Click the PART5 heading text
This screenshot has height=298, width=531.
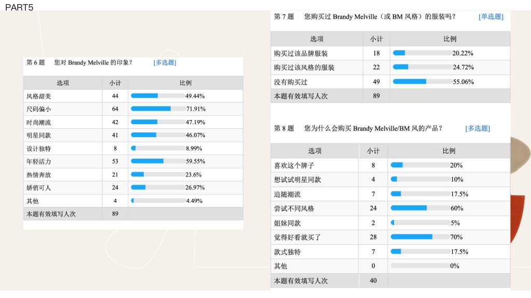(x=19, y=7)
